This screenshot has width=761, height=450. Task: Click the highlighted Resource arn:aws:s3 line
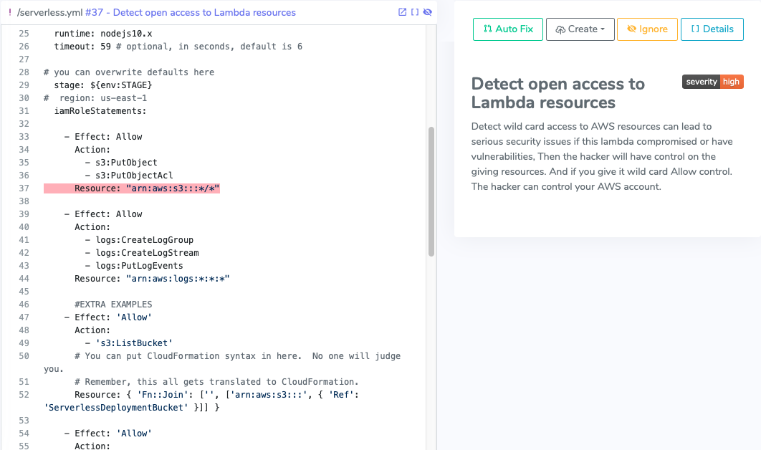point(132,188)
